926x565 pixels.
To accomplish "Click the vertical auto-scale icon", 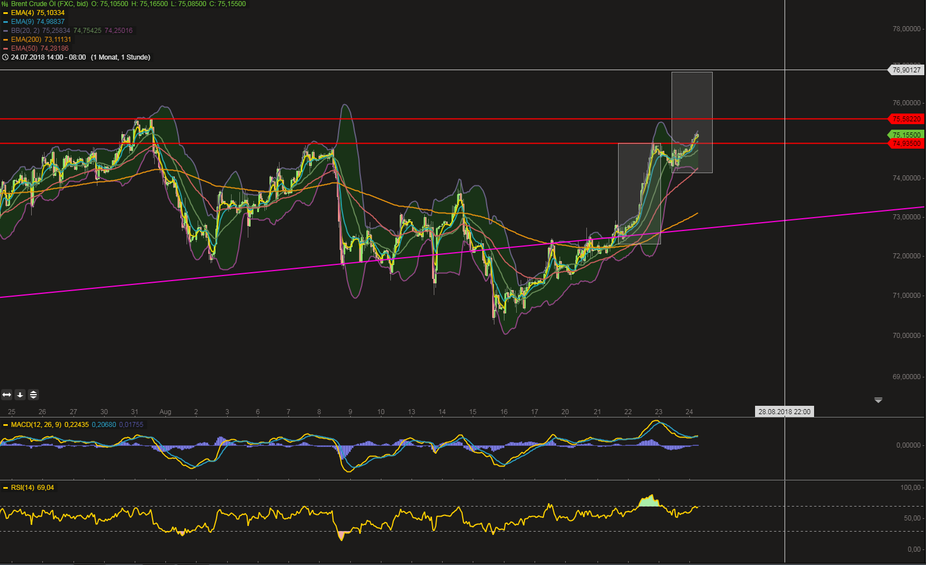I will 33,395.
